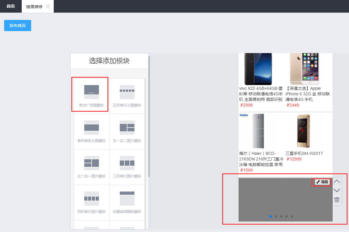Select the third carousel indicator dot

click(x=281, y=216)
